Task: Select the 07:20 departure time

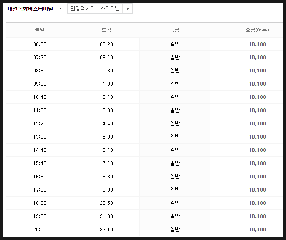Action: (x=40, y=58)
